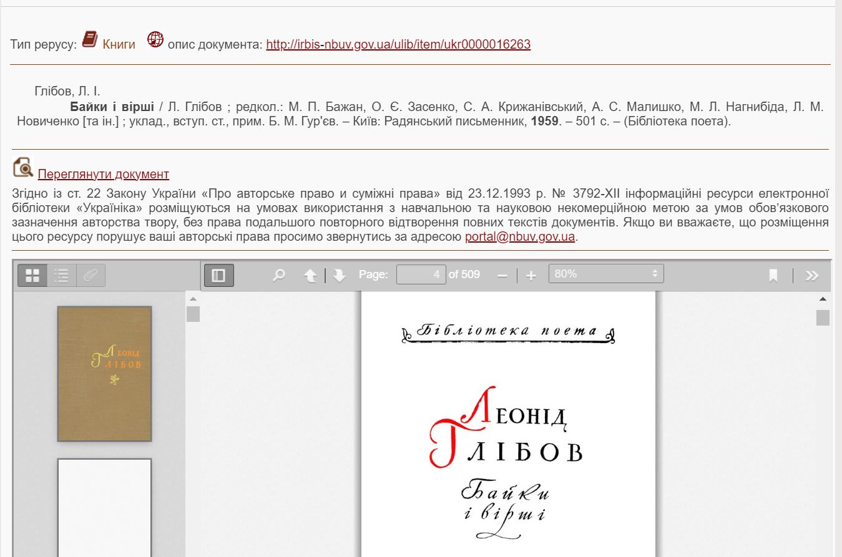842x557 pixels.
Task: Click the bookmark current view icon
Action: (773, 275)
